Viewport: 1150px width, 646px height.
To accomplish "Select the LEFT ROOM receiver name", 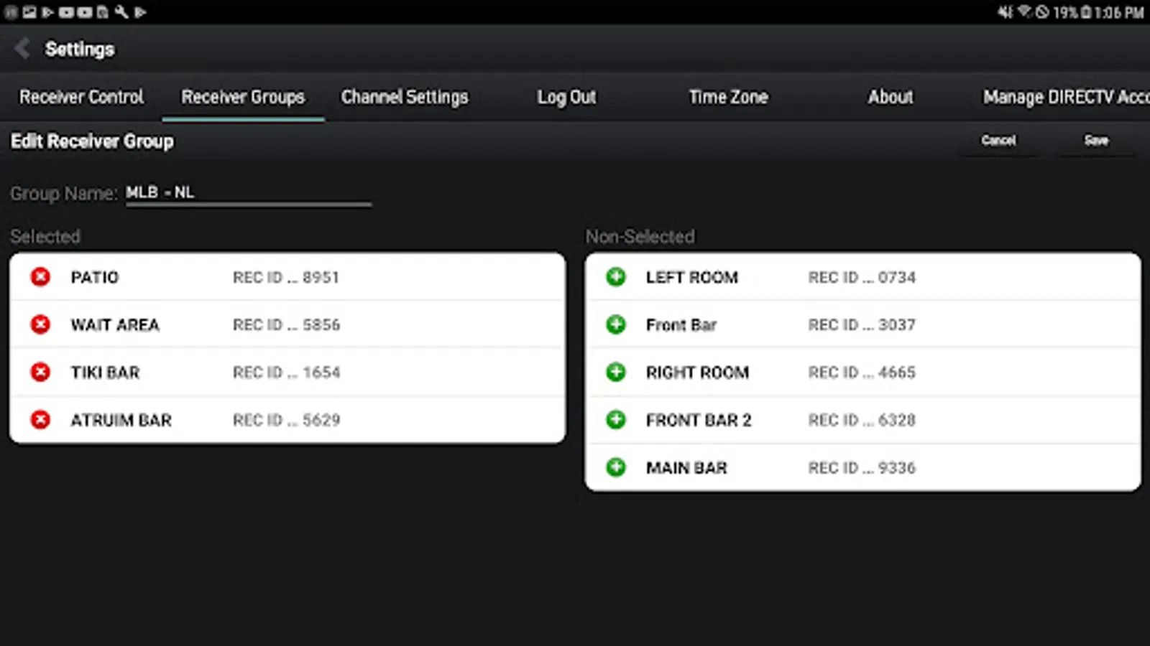I will [x=691, y=277].
